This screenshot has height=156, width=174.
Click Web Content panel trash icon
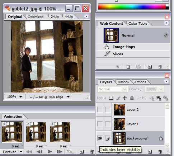pyautogui.click(x=160, y=67)
